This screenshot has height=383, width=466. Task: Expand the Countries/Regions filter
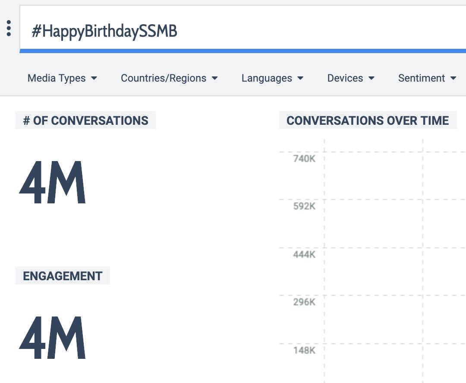(169, 78)
